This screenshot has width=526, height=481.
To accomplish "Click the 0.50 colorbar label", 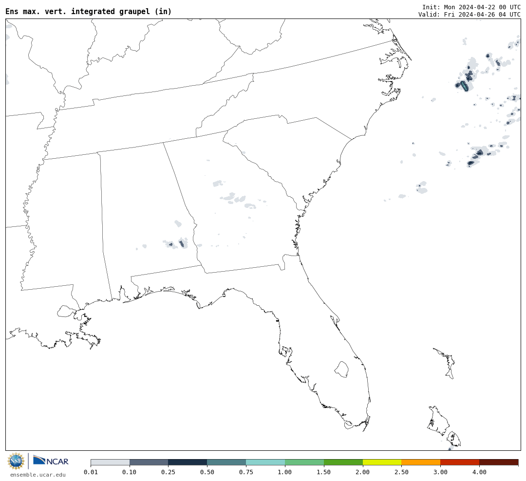I will tap(207, 472).
